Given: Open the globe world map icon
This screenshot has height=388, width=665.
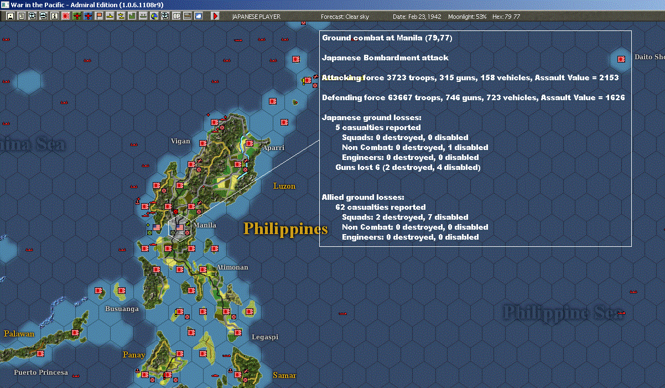Looking at the screenshot, I should 154,16.
